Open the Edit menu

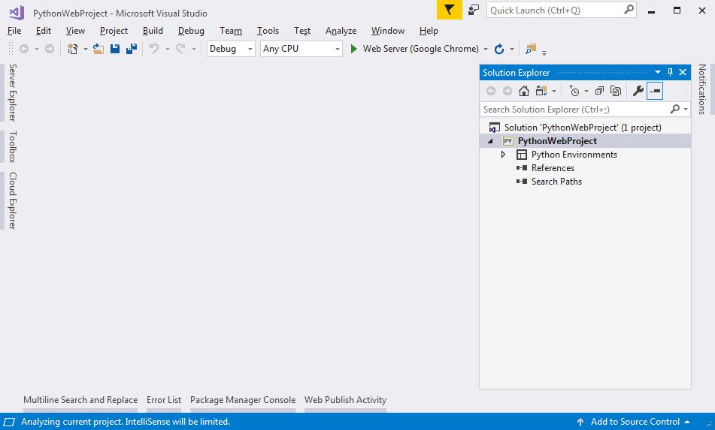click(x=44, y=31)
